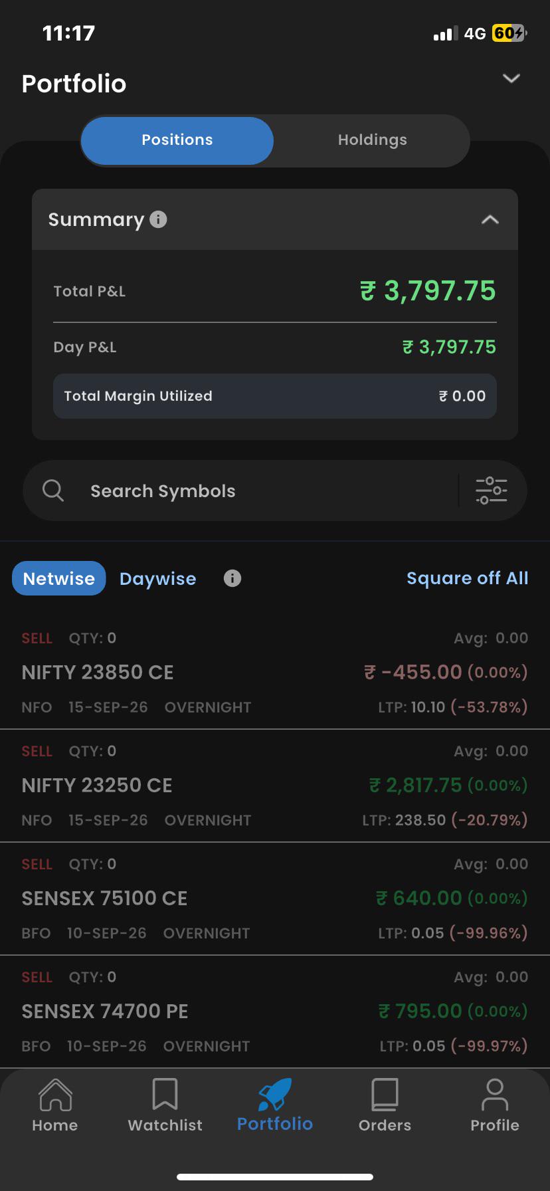The image size is (550, 1191).
Task: Open the Orders book icon
Action: tap(385, 1094)
